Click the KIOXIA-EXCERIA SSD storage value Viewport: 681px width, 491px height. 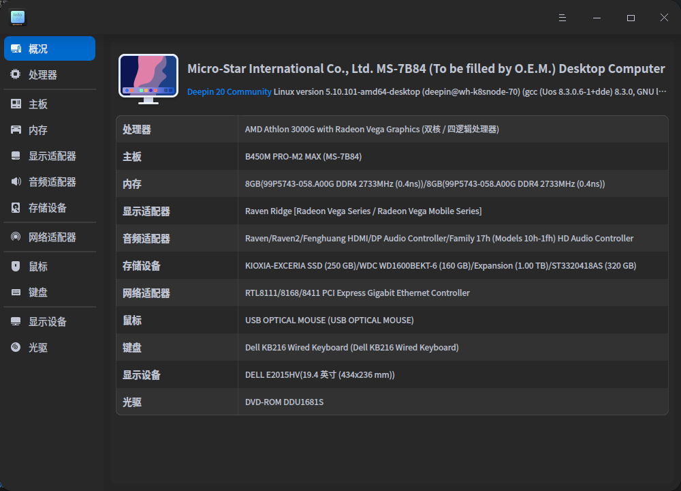pyautogui.click(x=441, y=266)
